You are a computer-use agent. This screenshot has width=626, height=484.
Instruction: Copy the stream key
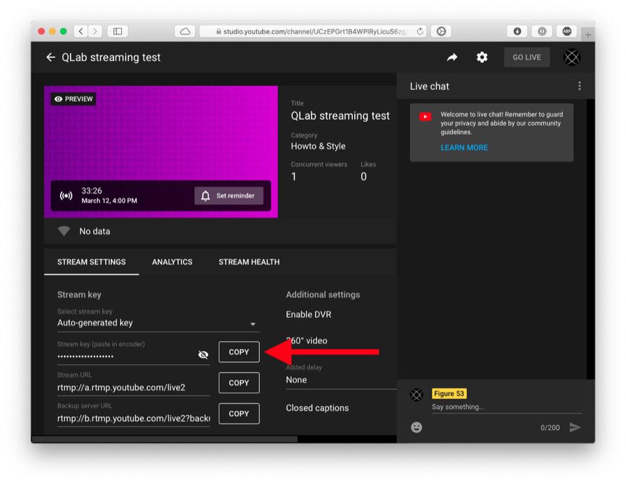(239, 352)
